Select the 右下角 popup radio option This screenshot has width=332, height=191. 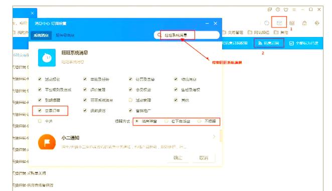pyautogui.click(x=166, y=121)
